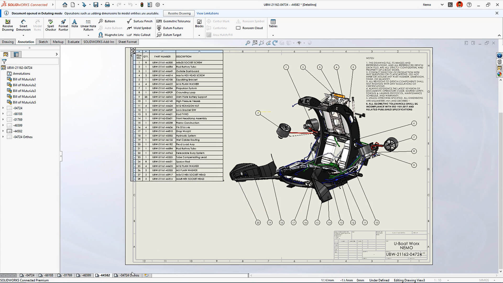
Task: Open the SOLIDWORKS Add-Ins tab
Action: point(99,42)
